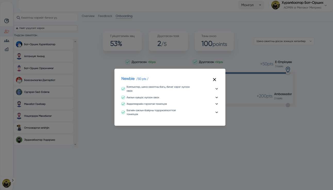The width and height of the screenshot is (333, 190).
Task: Click the user avatar in the top bar
Action: (276, 5)
